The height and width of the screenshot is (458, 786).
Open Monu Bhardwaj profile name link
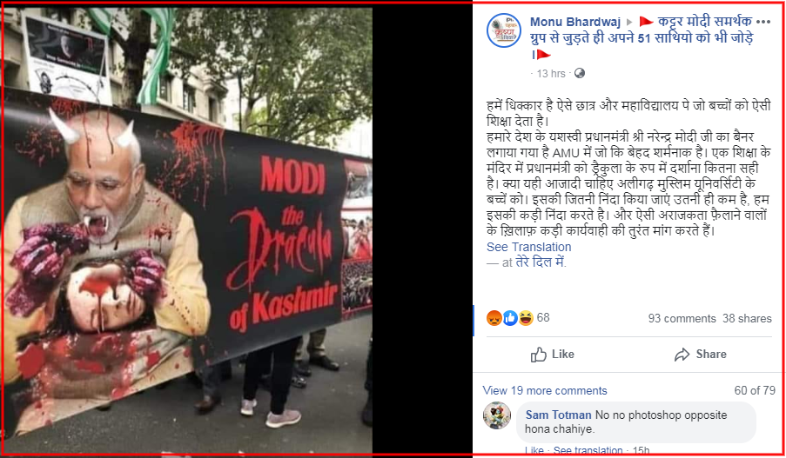(x=575, y=22)
